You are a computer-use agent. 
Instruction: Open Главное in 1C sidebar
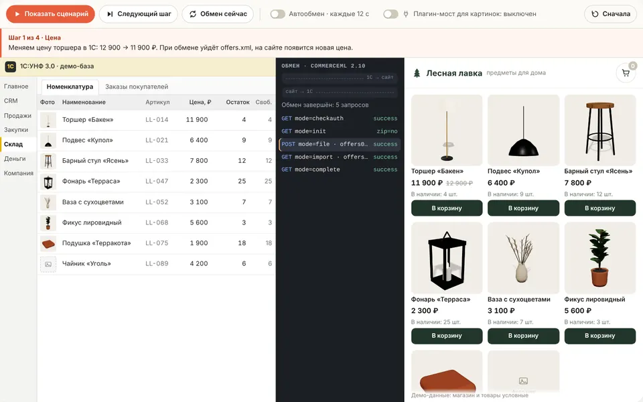point(16,86)
